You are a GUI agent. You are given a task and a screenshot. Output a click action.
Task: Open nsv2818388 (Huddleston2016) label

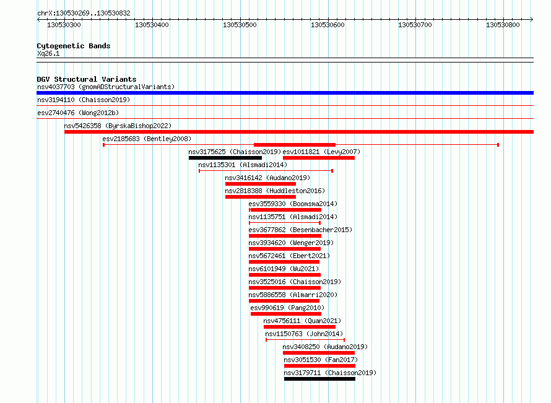click(275, 191)
